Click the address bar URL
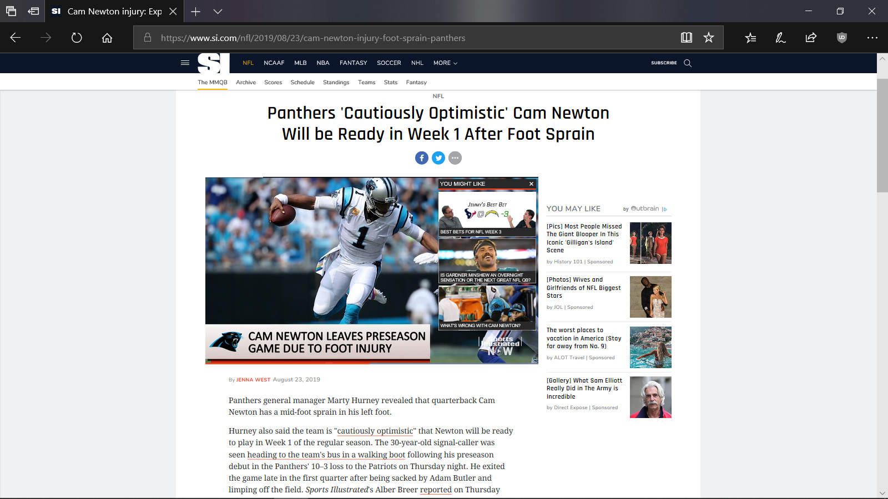The height and width of the screenshot is (499, 888). click(313, 38)
